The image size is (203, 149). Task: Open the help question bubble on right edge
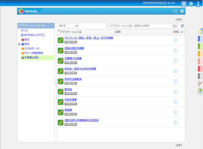pyautogui.click(x=200, y=91)
